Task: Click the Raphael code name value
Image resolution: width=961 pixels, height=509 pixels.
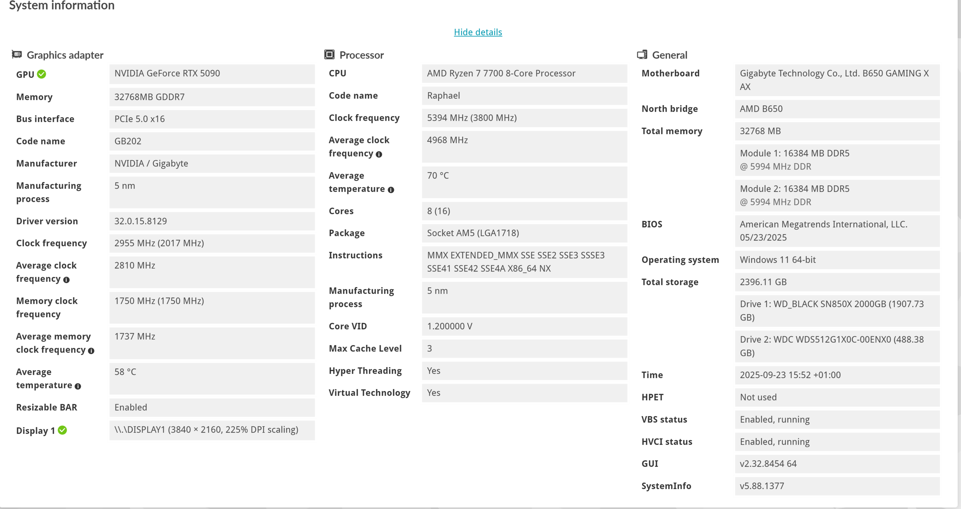Action: click(525, 96)
